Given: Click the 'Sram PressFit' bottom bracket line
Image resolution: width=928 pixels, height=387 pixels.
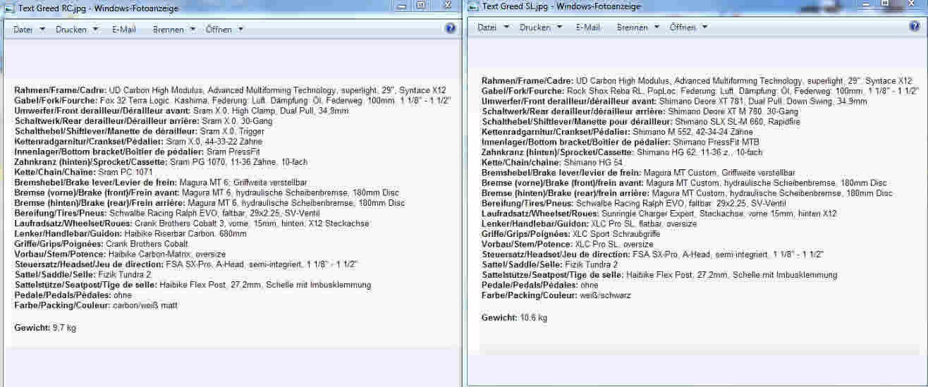Looking at the screenshot, I should (137, 152).
